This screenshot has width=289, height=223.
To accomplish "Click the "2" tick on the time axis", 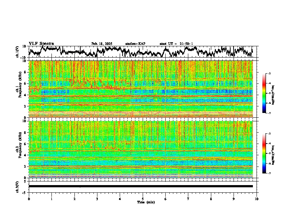I will click(x=74, y=199).
